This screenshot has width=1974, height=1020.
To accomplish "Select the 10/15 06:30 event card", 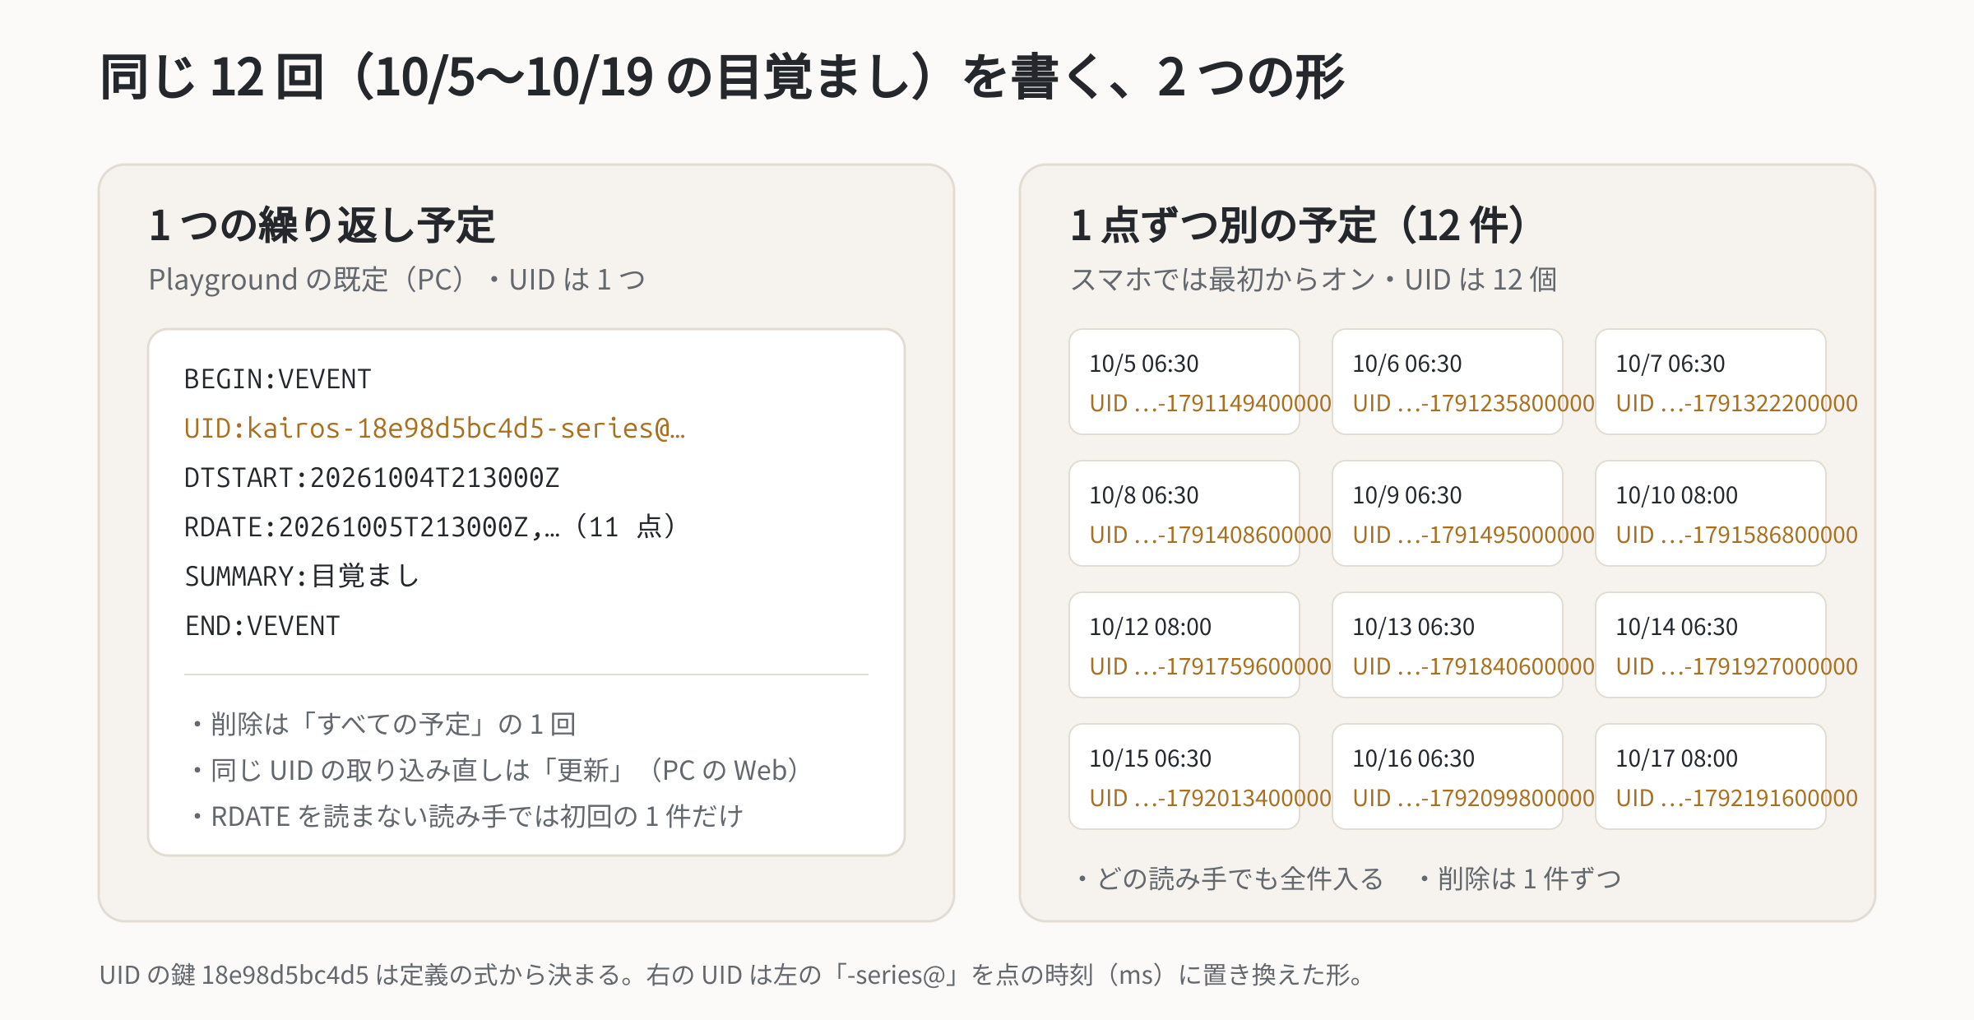I will point(1184,777).
